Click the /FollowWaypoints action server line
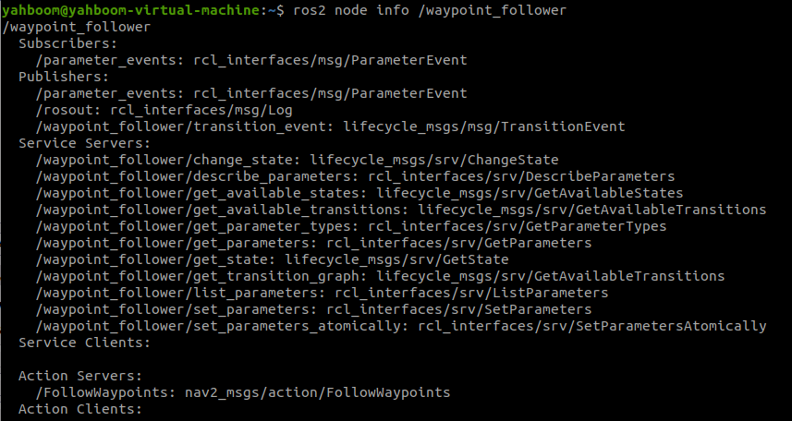 coord(242,392)
